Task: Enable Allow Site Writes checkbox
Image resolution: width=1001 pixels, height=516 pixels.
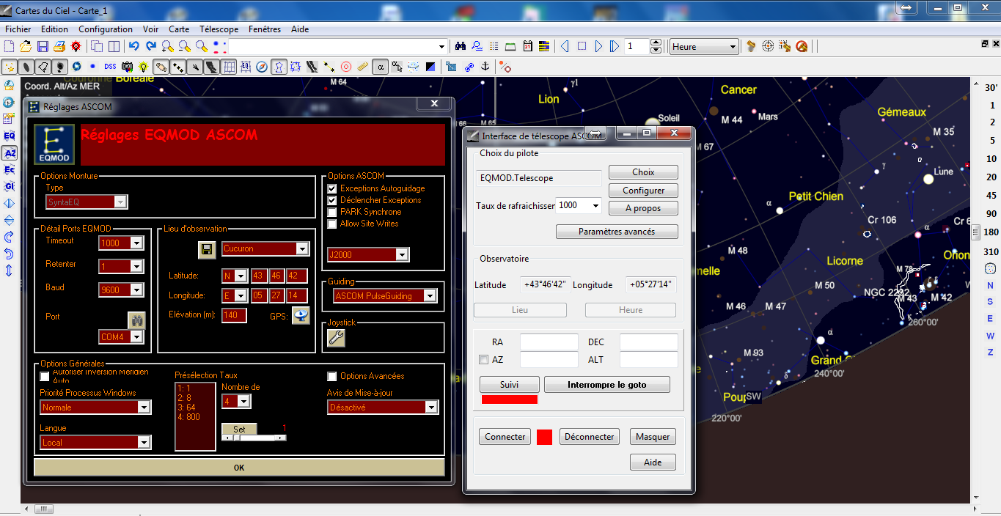Action: coord(332,224)
